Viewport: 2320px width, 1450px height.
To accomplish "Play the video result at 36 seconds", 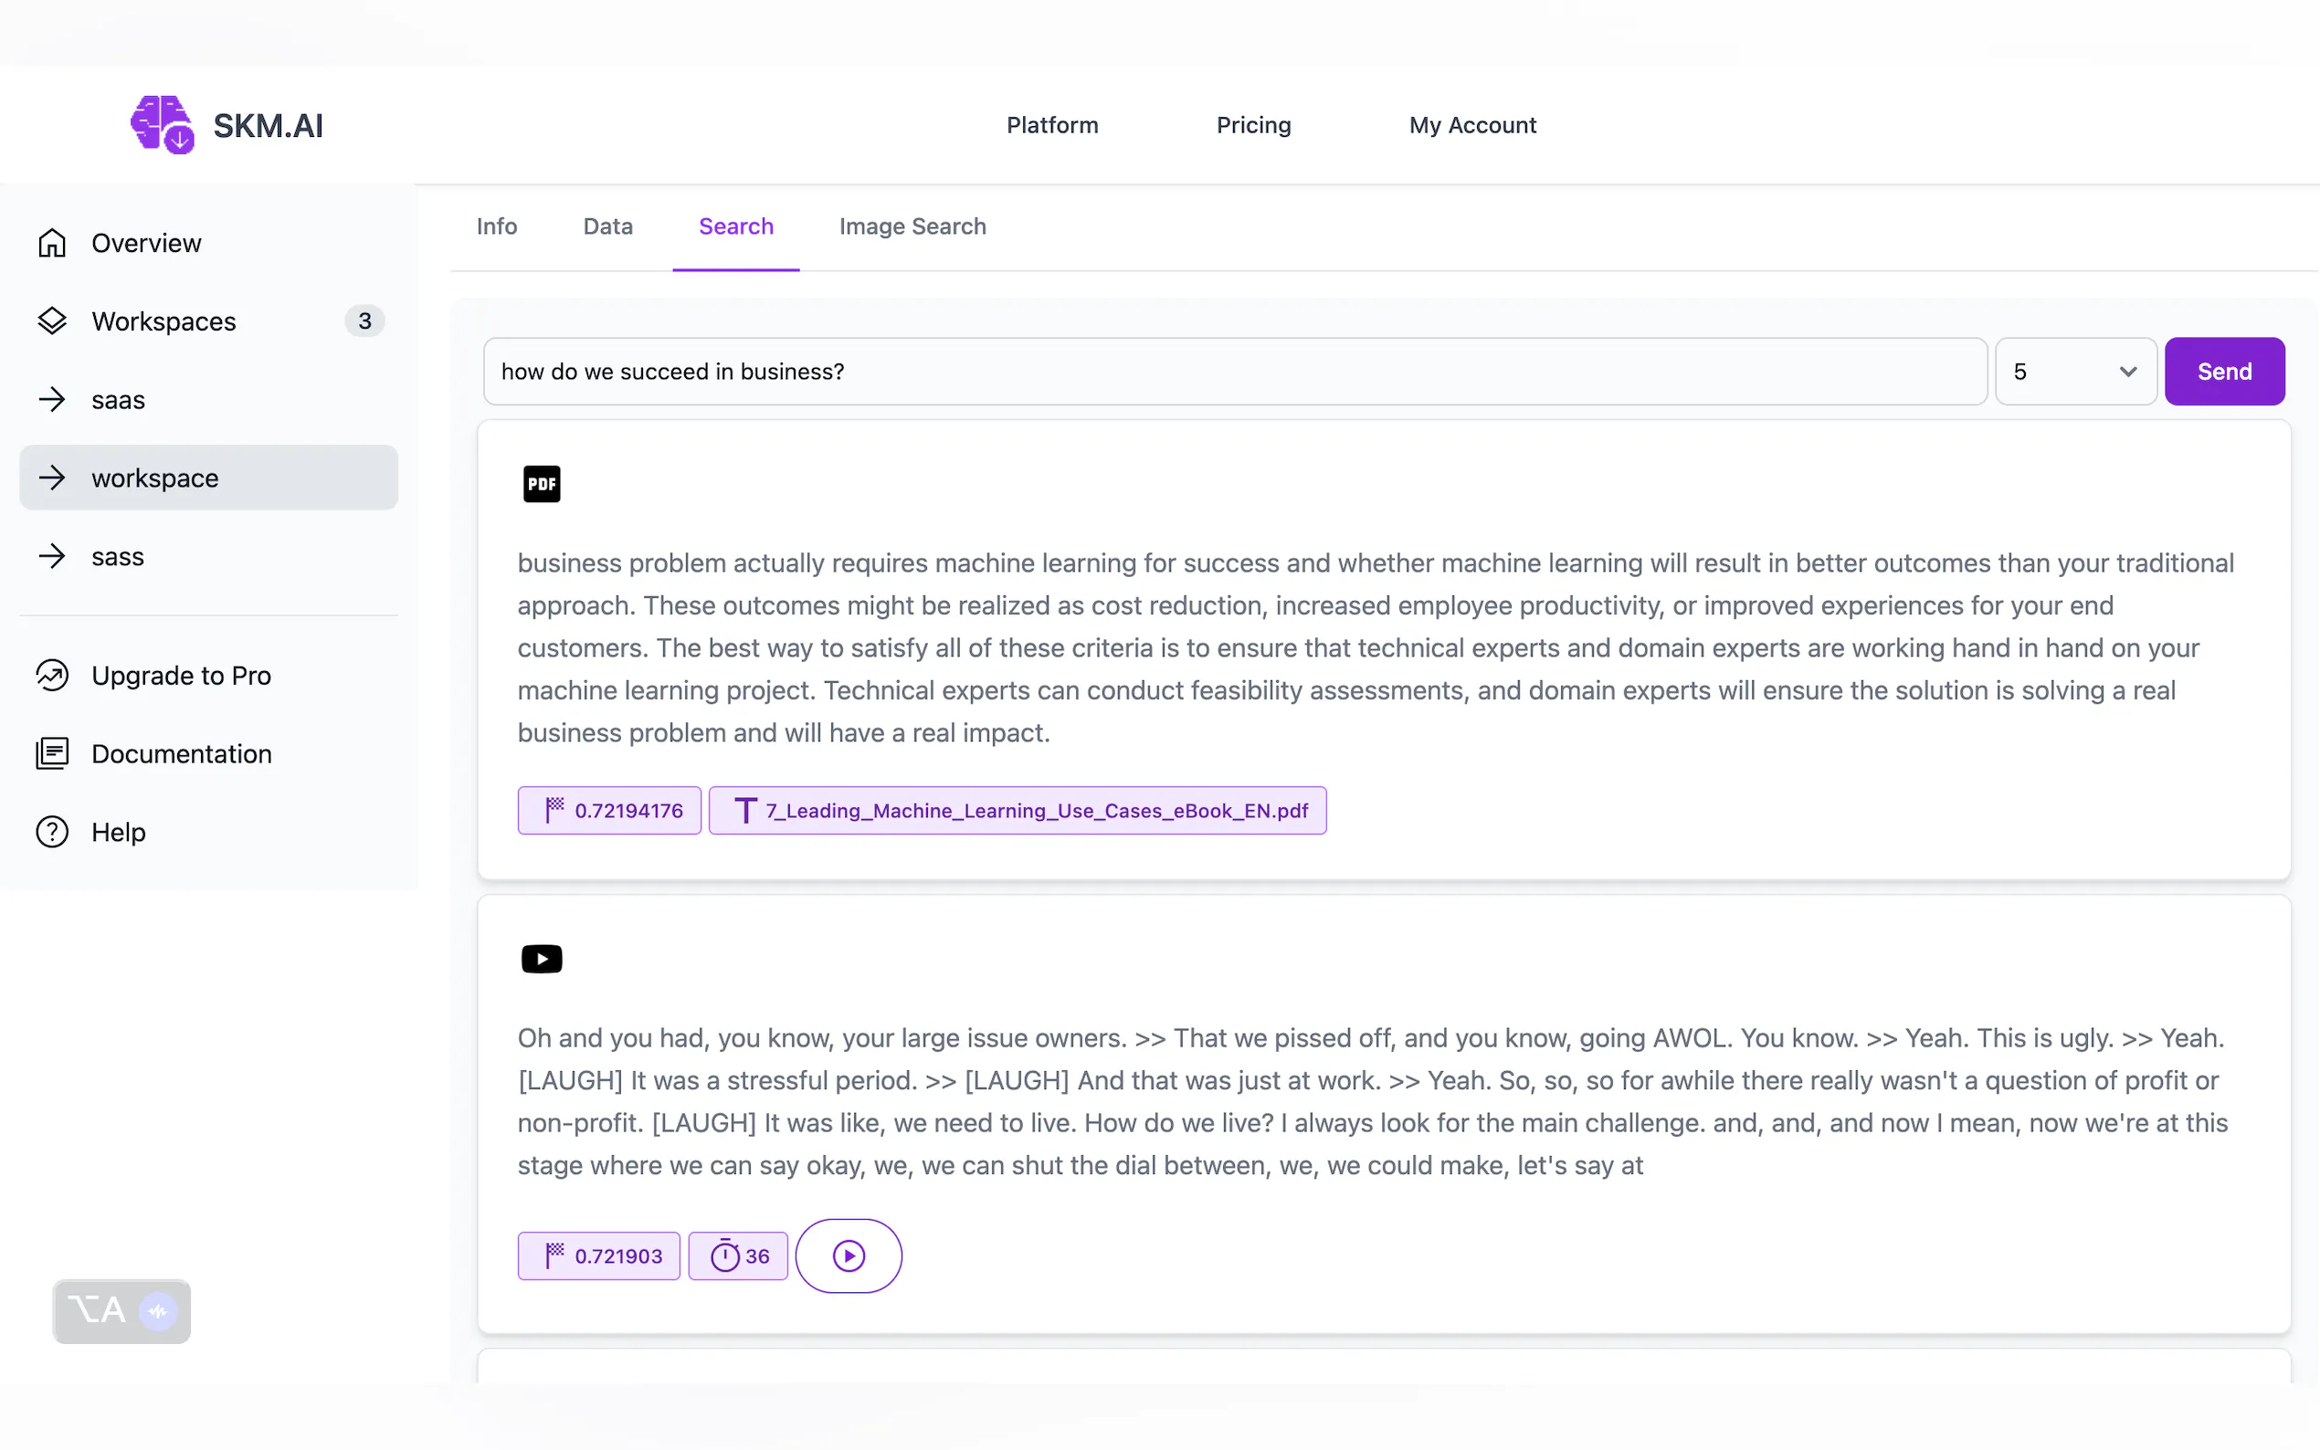I will [848, 1256].
